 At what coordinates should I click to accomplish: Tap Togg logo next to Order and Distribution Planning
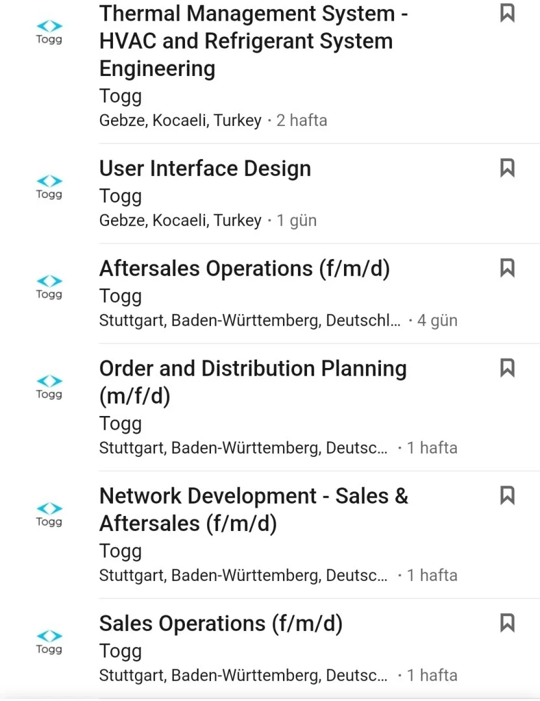(49, 386)
